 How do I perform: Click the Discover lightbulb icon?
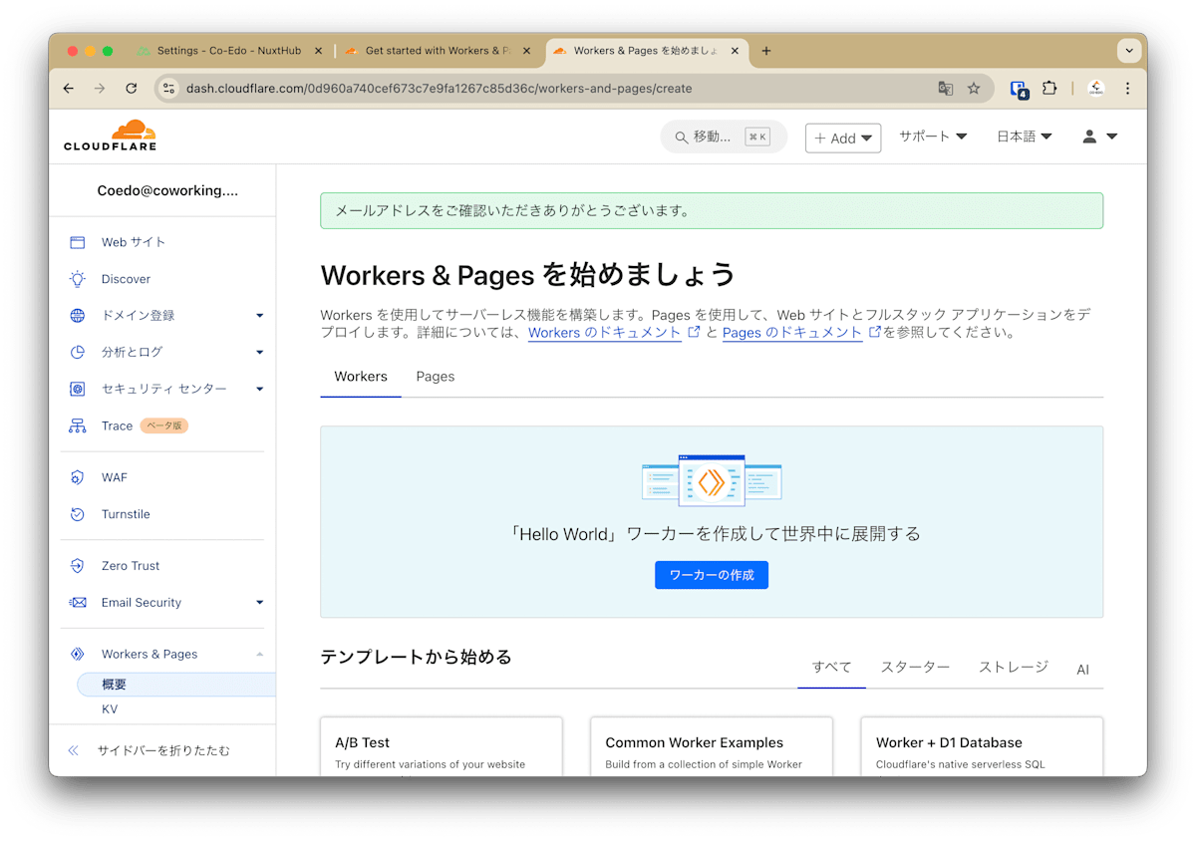77,279
